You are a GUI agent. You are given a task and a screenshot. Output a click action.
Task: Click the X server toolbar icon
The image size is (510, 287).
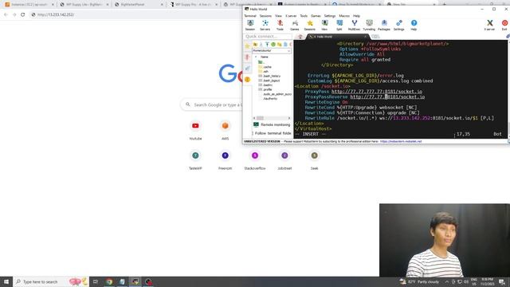489,25
